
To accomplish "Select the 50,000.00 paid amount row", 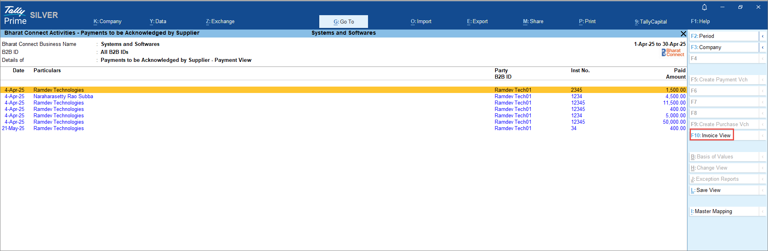I will click(674, 122).
